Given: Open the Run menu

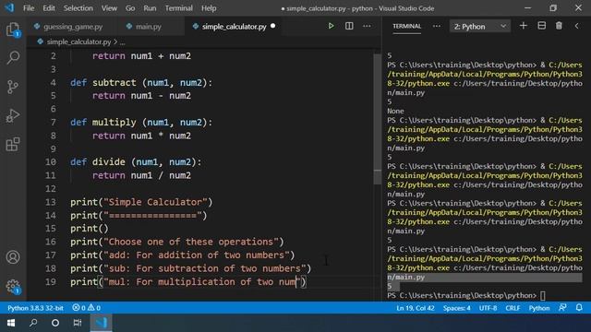Looking at the screenshot, I should coord(150,8).
